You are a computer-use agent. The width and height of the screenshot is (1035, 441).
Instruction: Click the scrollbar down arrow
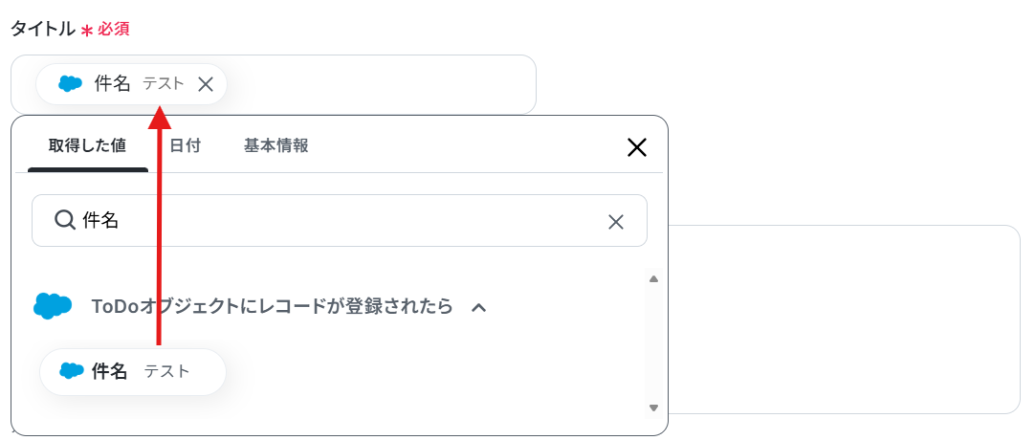point(653,408)
